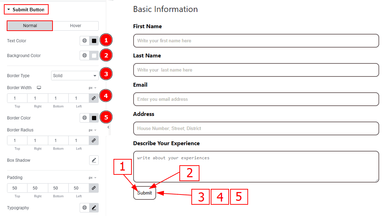Change Border Radius unit px dropdown

[x=93, y=130]
